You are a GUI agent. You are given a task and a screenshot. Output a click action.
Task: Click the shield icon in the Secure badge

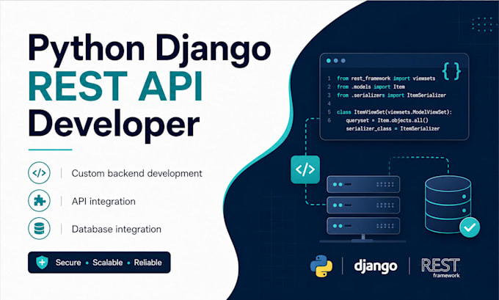coord(42,263)
